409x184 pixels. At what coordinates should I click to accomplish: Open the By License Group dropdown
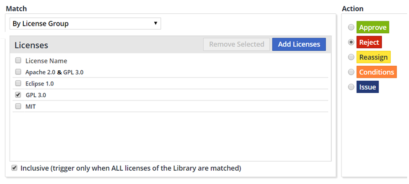85,23
